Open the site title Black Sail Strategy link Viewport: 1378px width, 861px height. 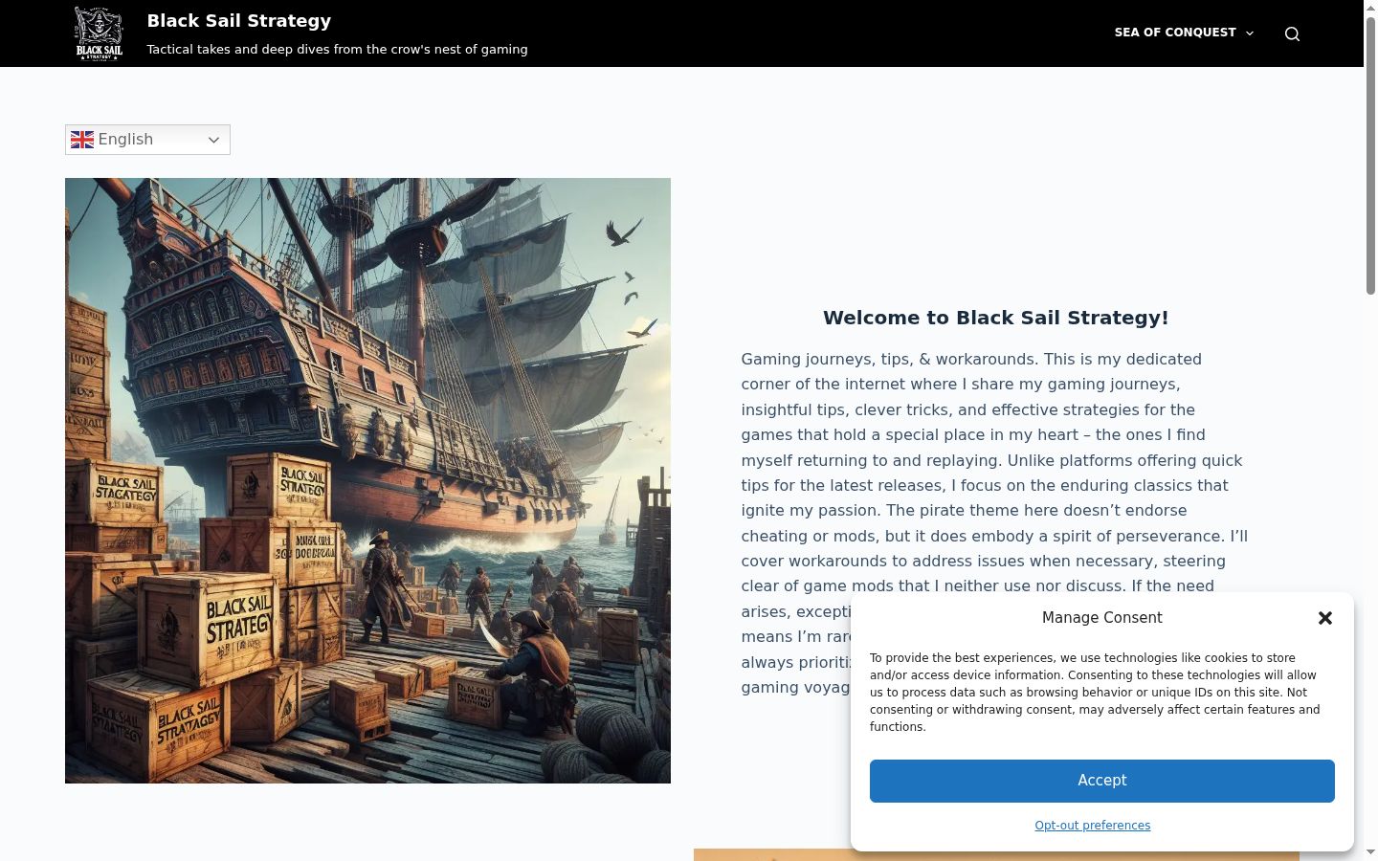tap(239, 21)
